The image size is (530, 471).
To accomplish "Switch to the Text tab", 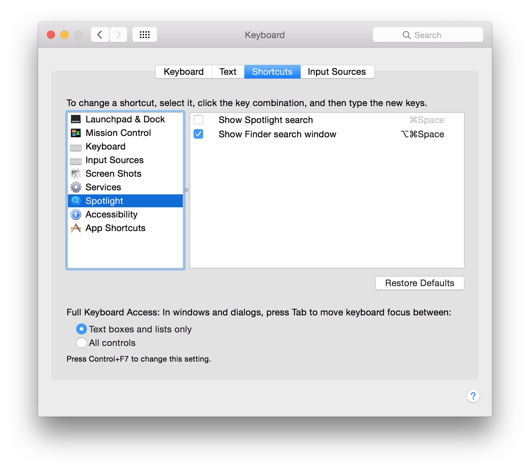I will (x=228, y=71).
